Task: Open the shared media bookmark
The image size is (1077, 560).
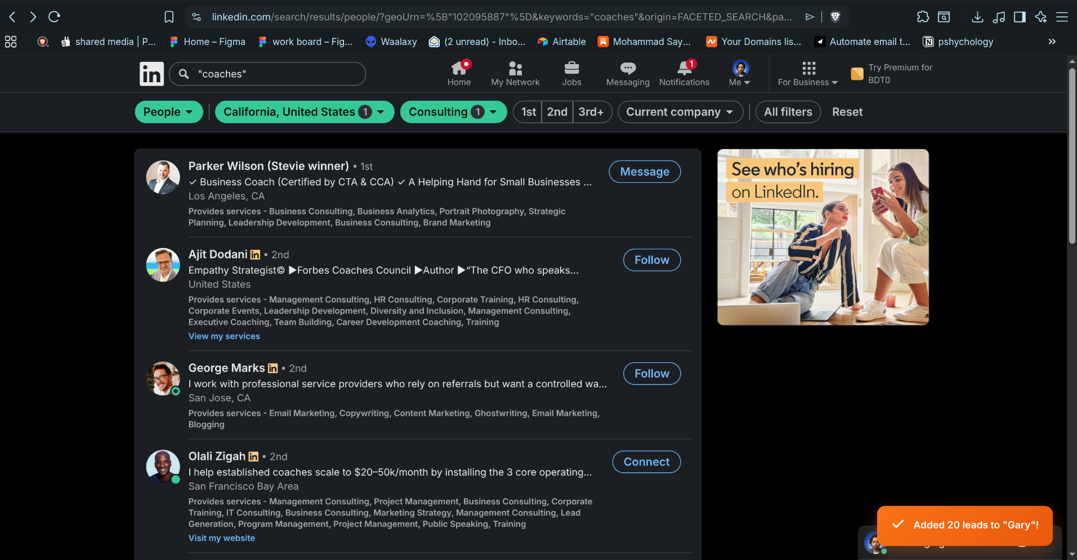Action: tap(108, 42)
